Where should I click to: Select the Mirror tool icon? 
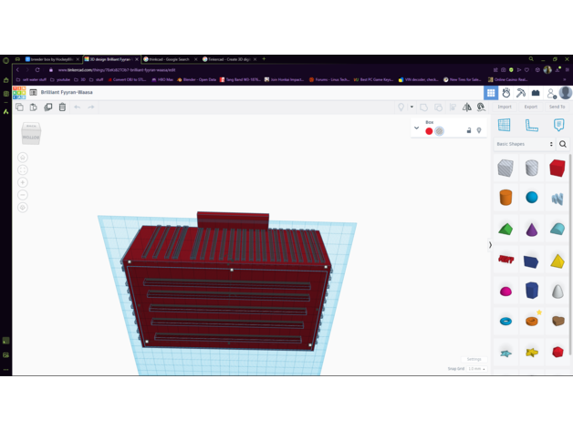point(467,107)
